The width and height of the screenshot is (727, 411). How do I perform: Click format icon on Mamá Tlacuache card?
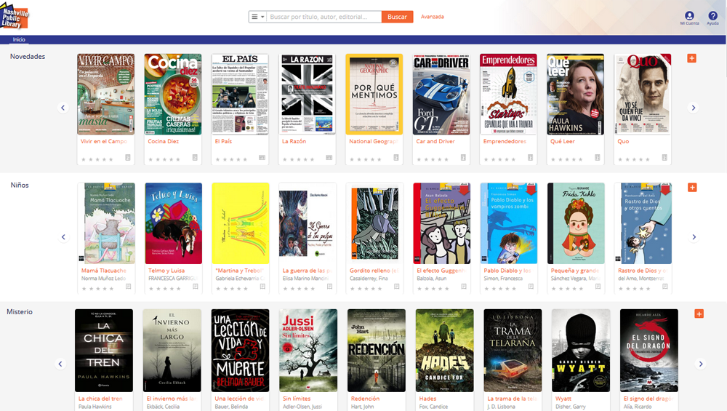[129, 287]
